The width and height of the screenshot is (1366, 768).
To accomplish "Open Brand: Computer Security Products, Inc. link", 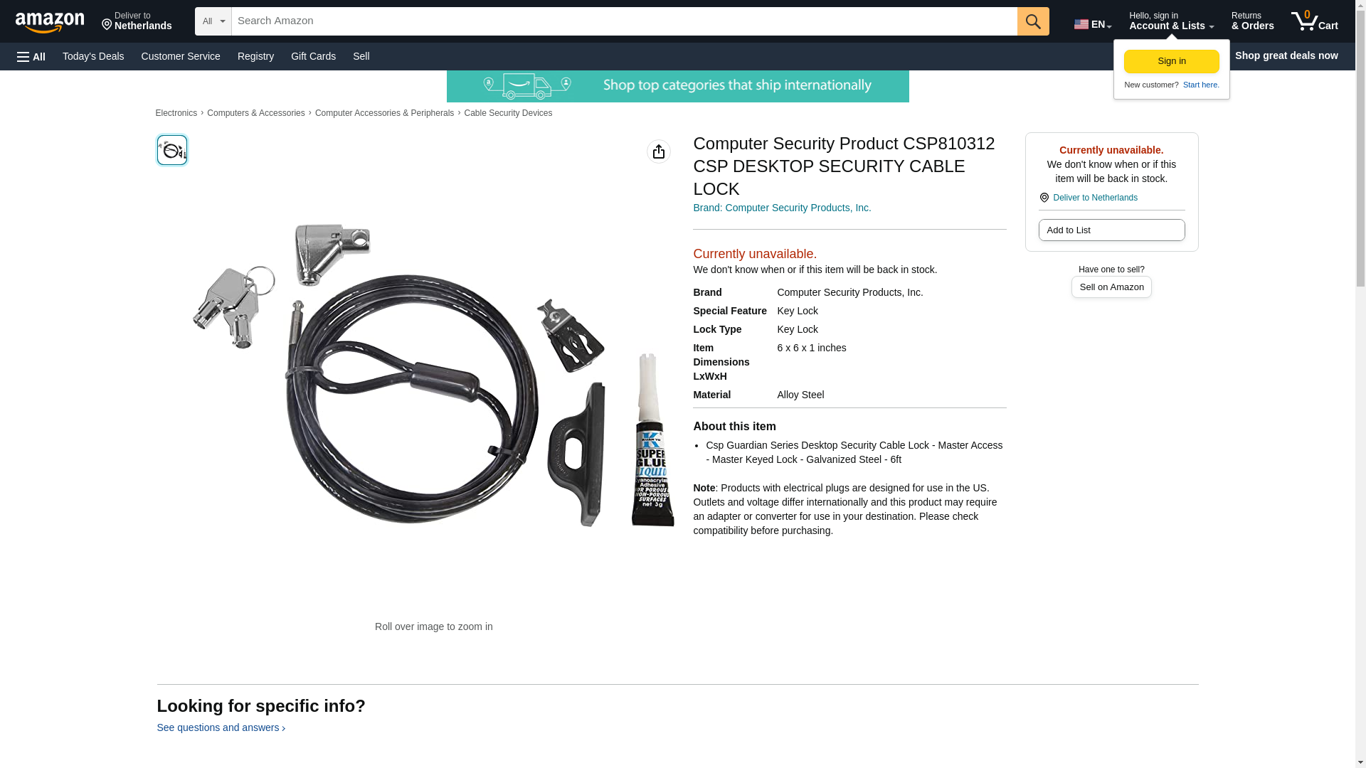I will point(782,208).
